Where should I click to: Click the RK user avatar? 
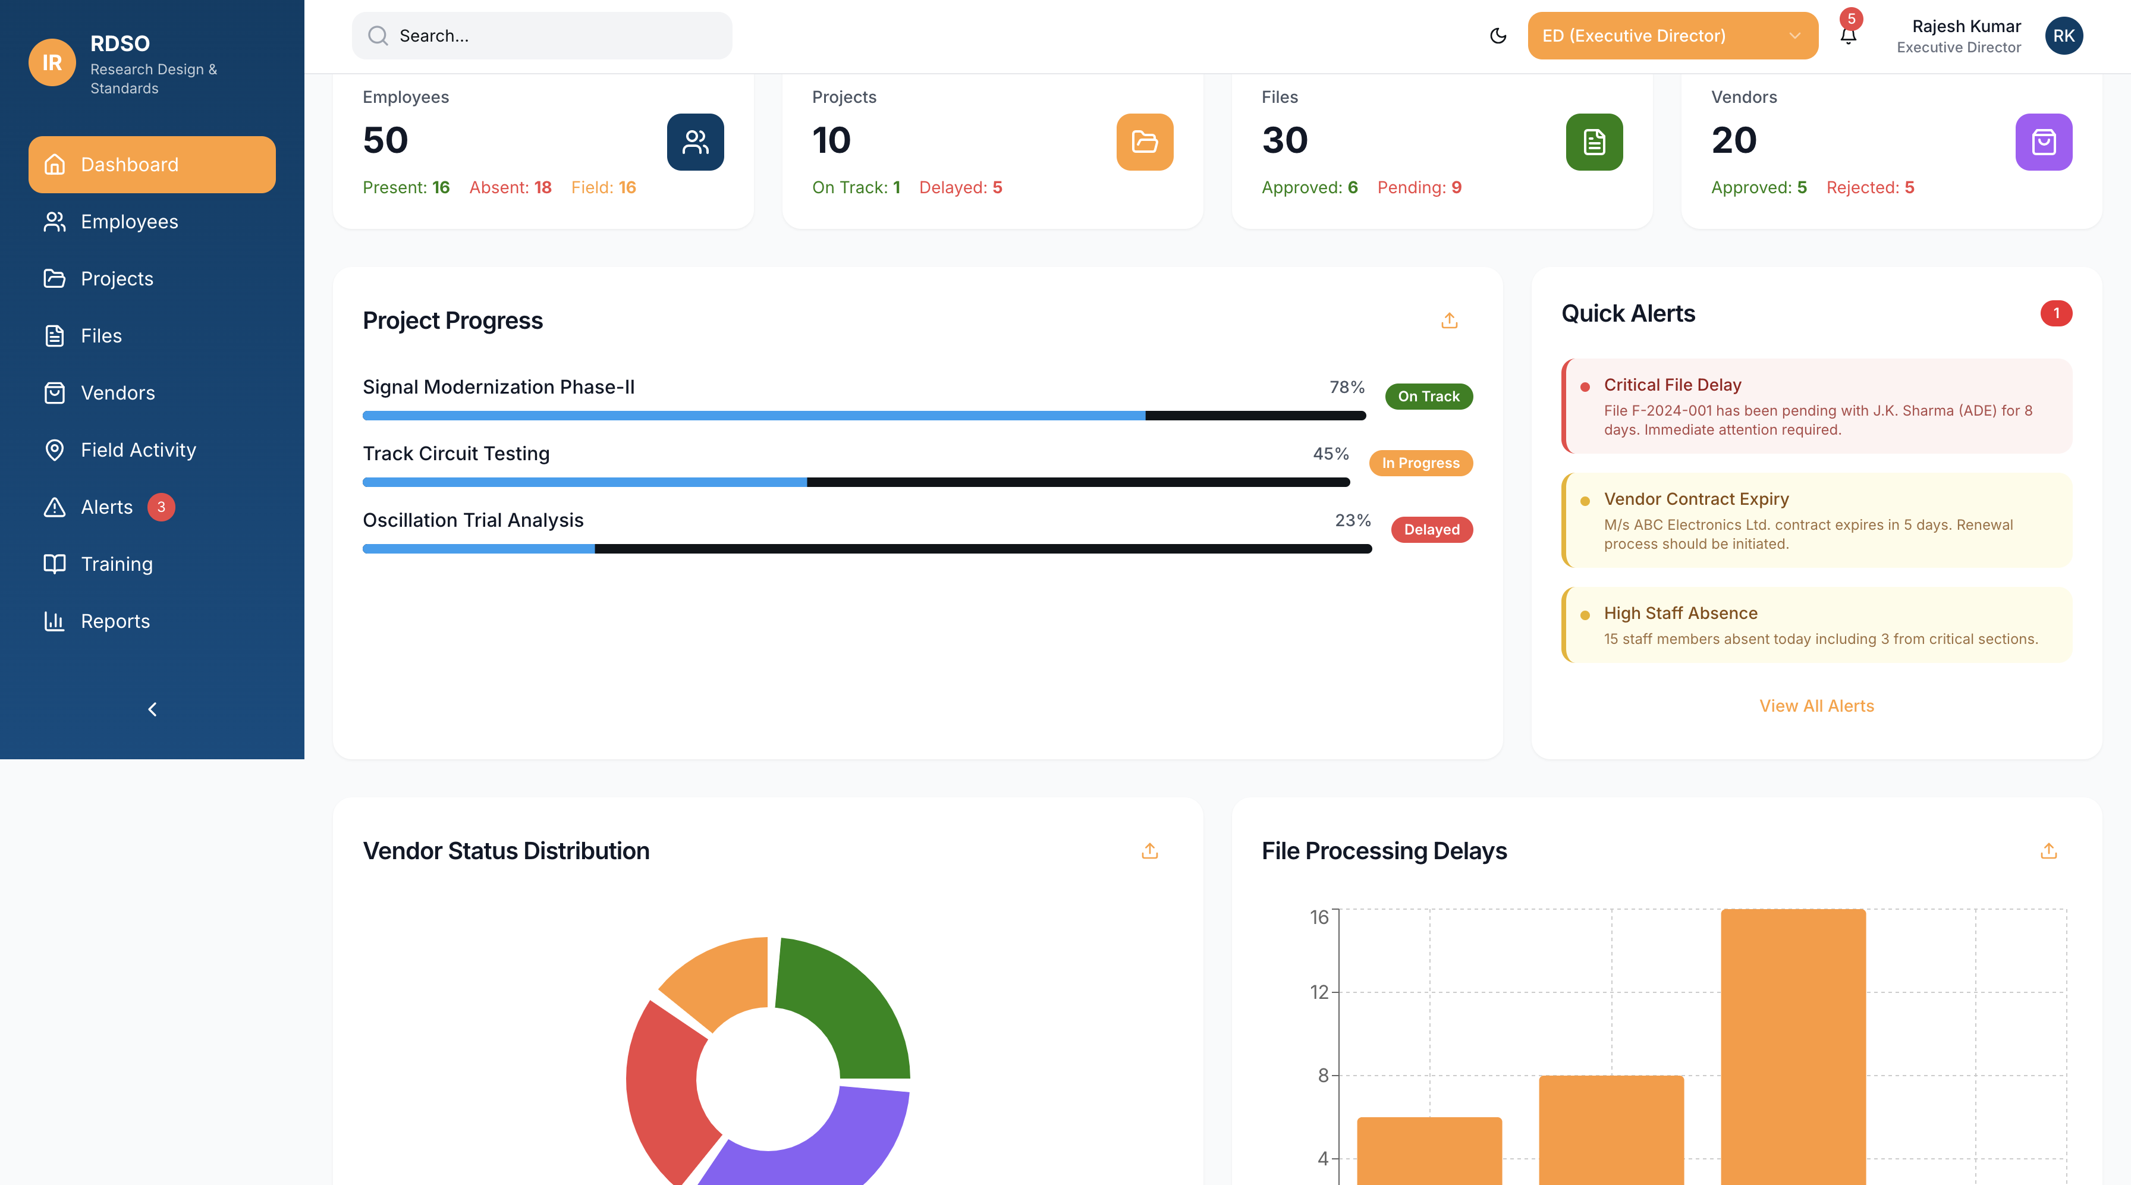2064,36
